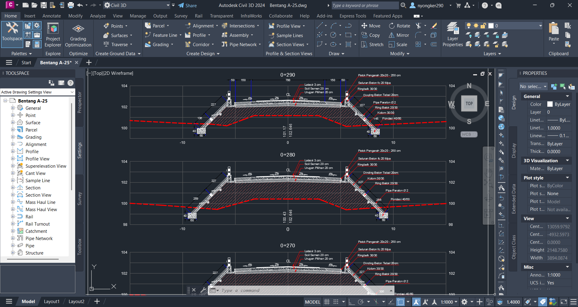Toggle ortho mode in status bar

[x=351, y=302]
